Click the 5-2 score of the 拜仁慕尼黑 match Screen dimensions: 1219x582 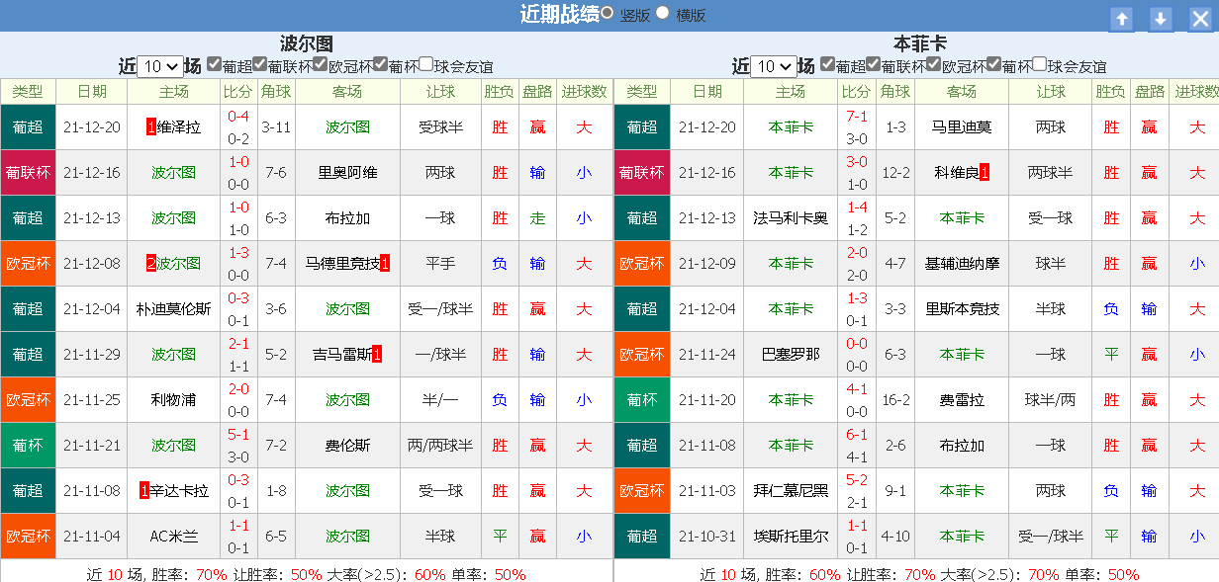pos(857,480)
